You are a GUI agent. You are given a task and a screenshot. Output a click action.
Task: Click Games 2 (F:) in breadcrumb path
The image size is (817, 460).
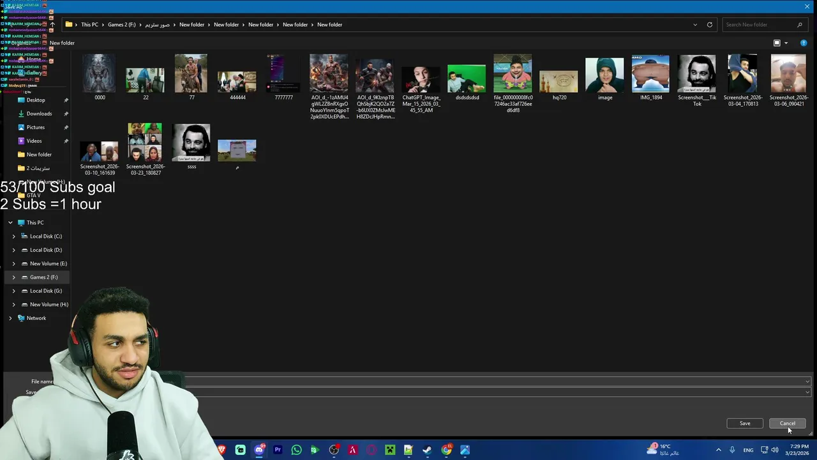pos(121,24)
